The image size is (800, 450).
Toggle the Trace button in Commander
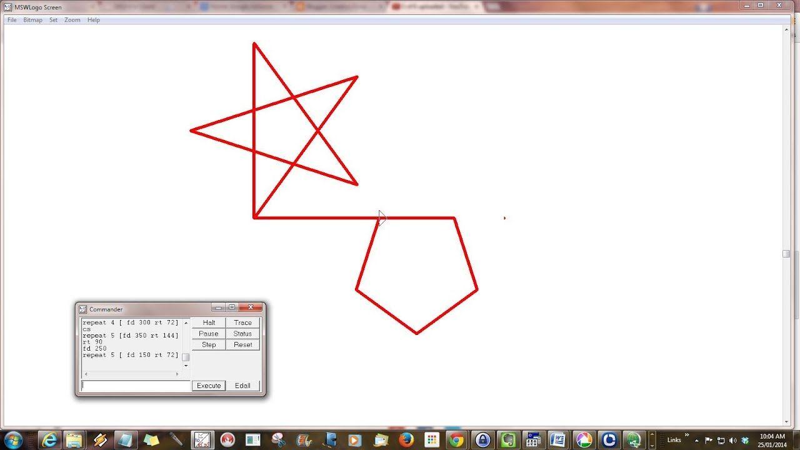(242, 322)
